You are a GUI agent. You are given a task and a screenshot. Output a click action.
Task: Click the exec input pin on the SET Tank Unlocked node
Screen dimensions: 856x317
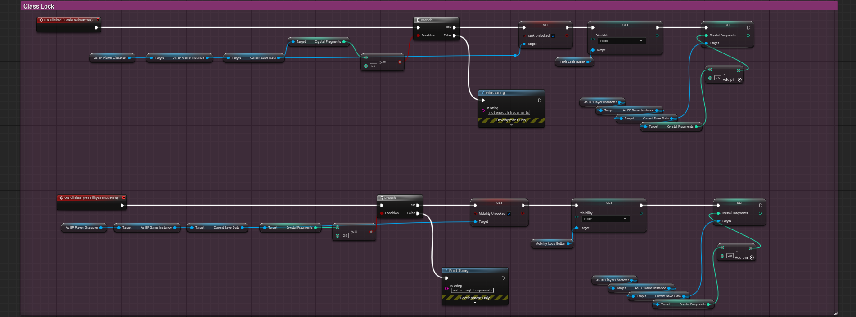tap(524, 27)
